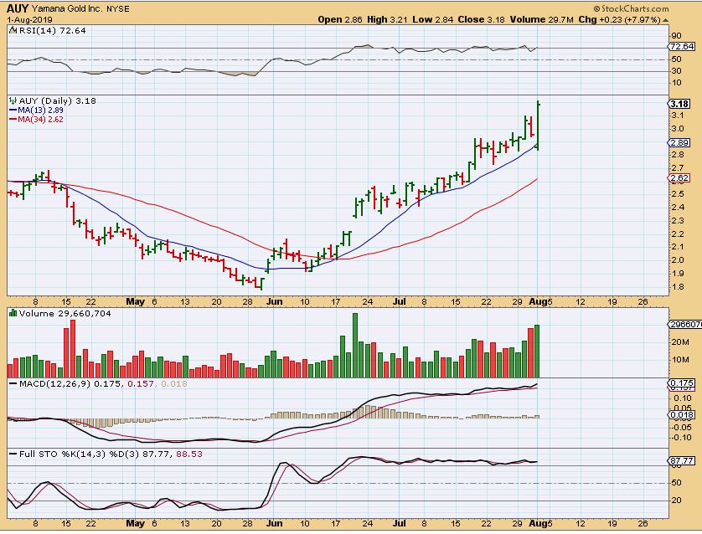
Task: Click the bold 3.18 last price tag
Action: pos(679,104)
